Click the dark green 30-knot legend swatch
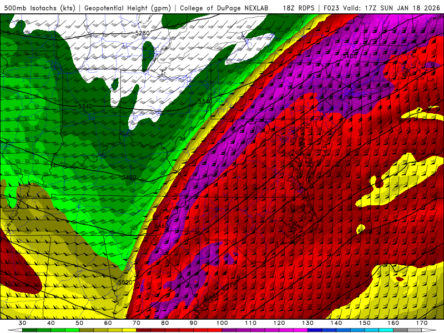This screenshot has width=444, height=333. pos(29,330)
